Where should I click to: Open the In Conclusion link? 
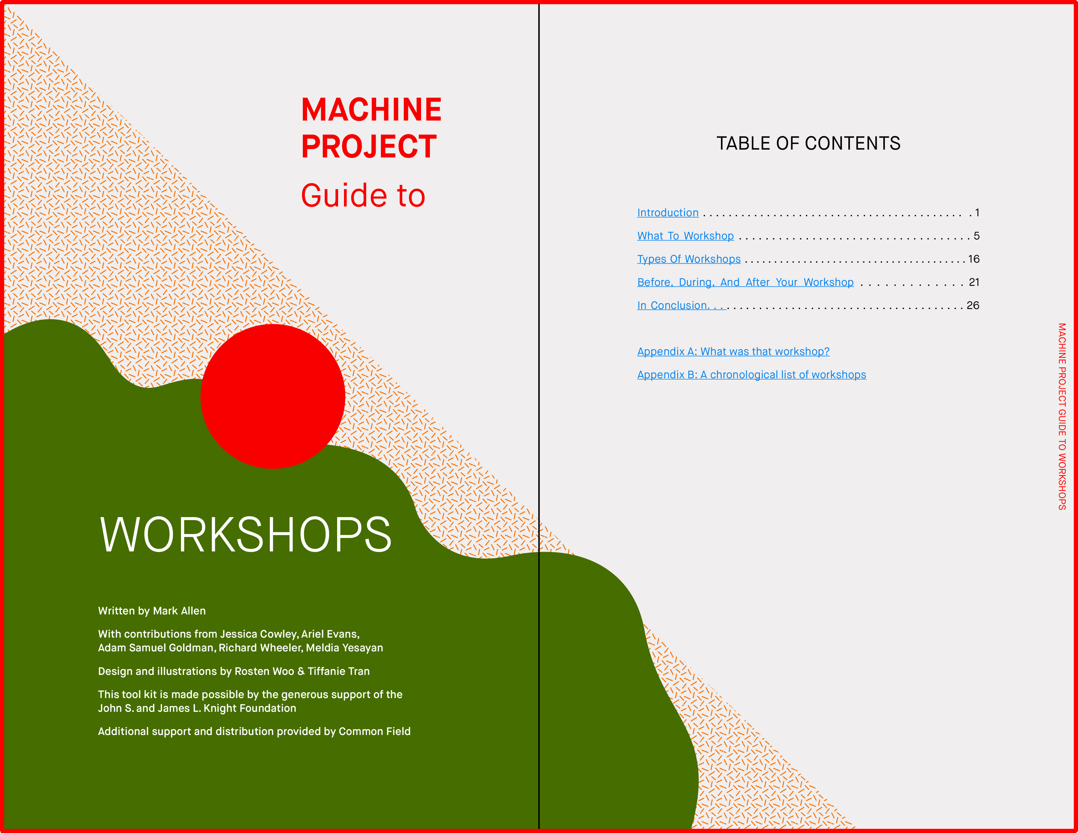click(x=681, y=305)
